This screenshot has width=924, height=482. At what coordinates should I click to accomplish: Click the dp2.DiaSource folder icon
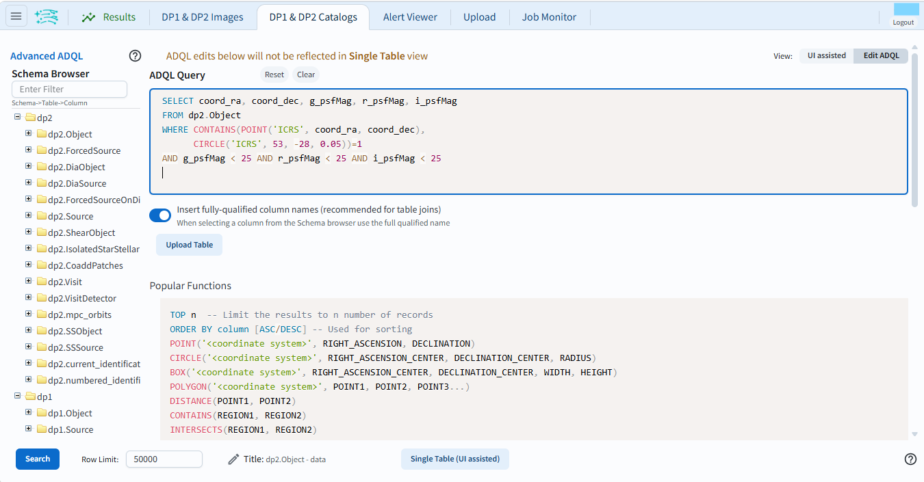[x=41, y=183]
